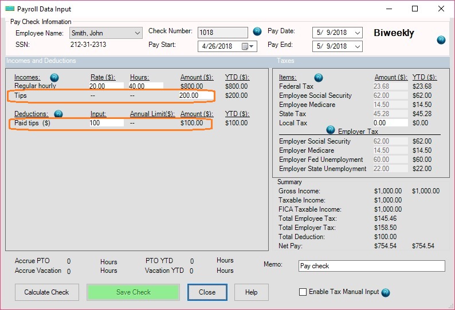The height and width of the screenshot is (310, 455).
Task: Click the Close button at bottom
Action: click(x=207, y=292)
